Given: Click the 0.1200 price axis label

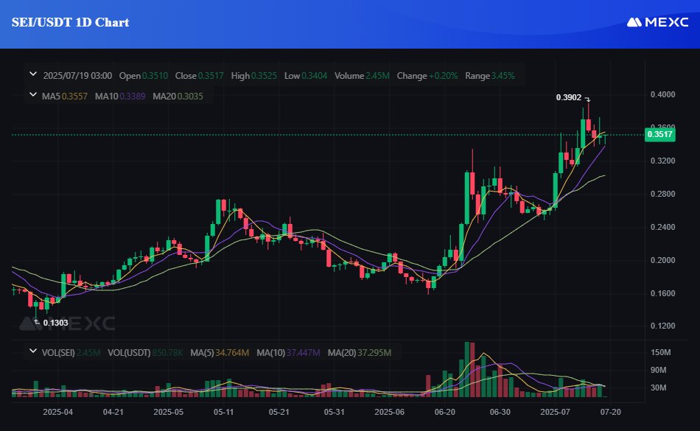Looking at the screenshot, I should click(662, 326).
